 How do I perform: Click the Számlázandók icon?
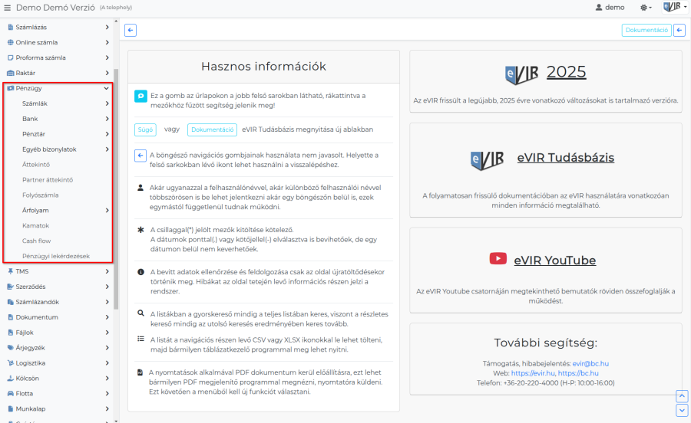[x=10, y=302]
